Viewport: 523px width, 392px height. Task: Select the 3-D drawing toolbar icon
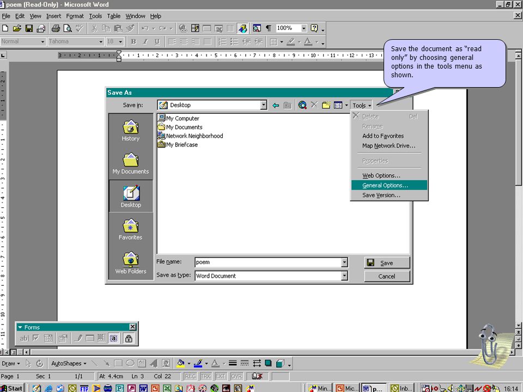tap(280, 363)
